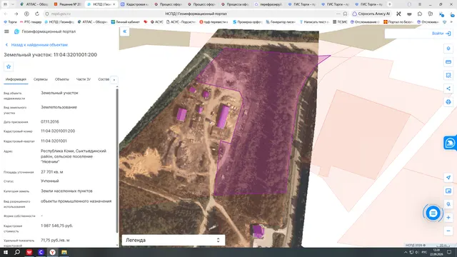Open the chat bubble assistant button
The height and width of the screenshot is (257, 457).
[433, 213]
